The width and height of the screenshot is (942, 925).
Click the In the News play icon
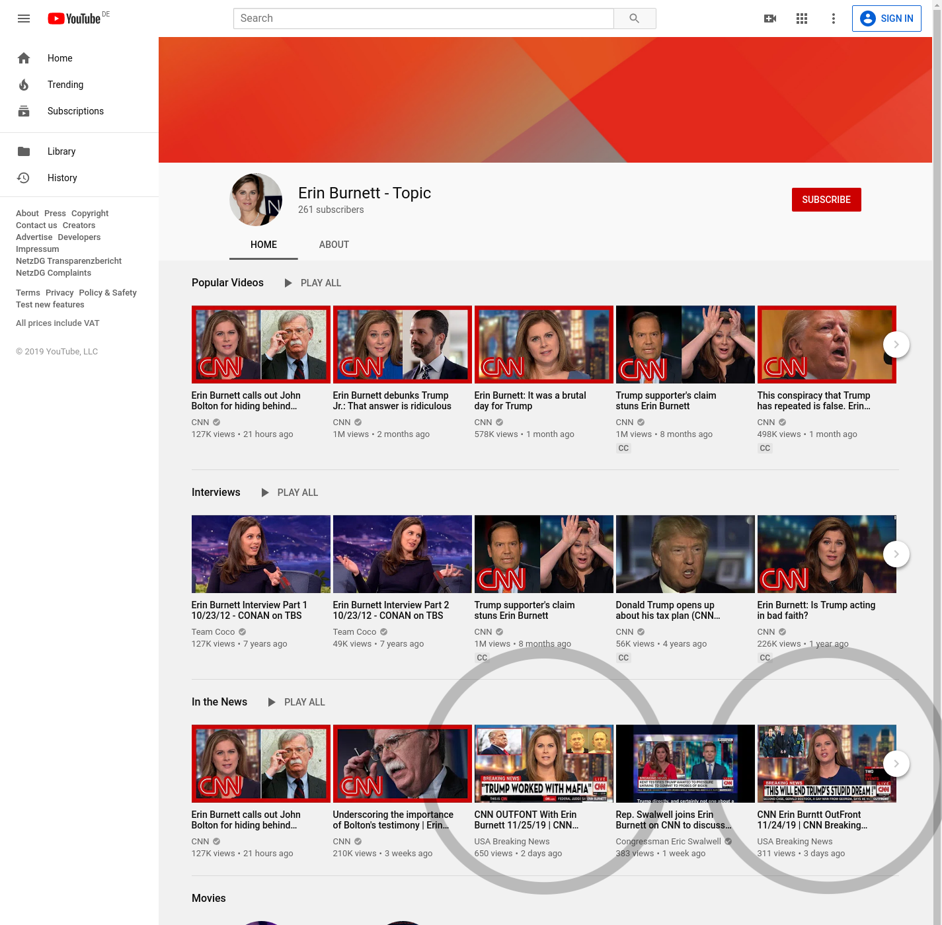[x=271, y=702]
